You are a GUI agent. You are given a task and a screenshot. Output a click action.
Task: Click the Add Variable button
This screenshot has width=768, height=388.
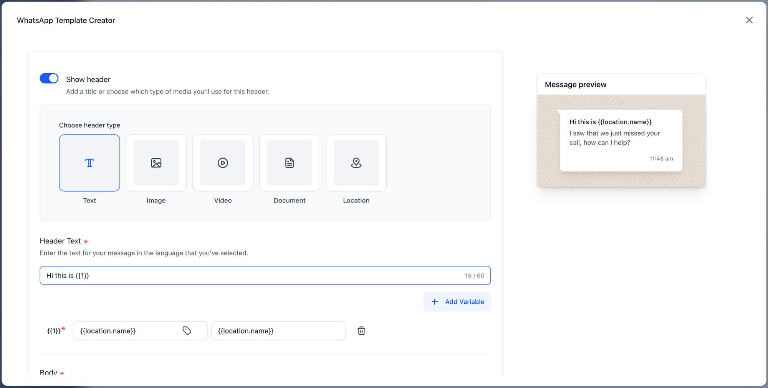coord(457,302)
